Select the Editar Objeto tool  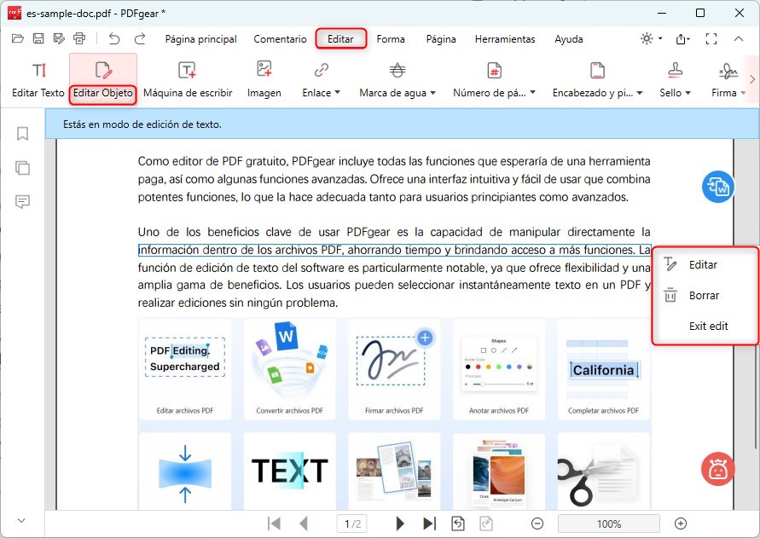point(102,80)
